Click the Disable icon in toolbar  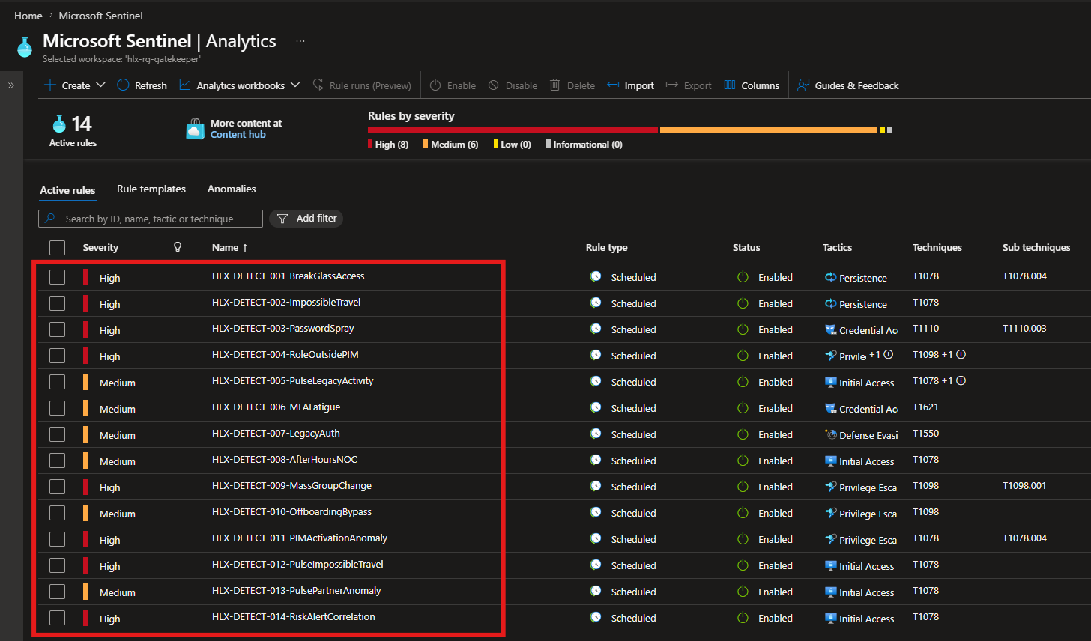pyautogui.click(x=494, y=85)
